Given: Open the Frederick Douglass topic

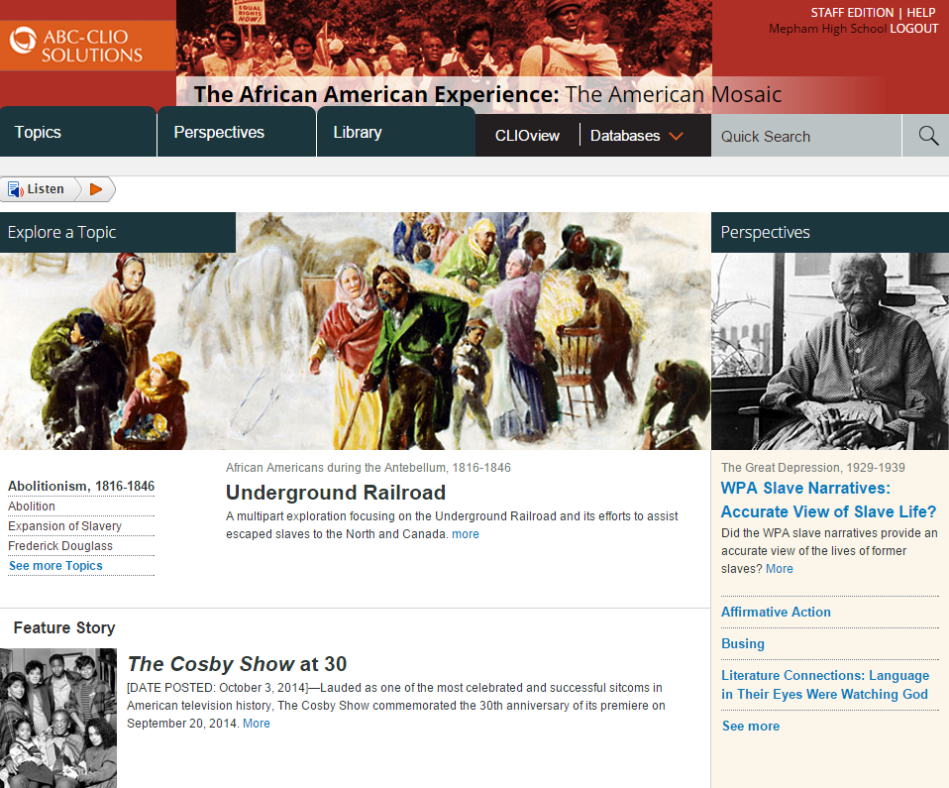Looking at the screenshot, I should (59, 546).
